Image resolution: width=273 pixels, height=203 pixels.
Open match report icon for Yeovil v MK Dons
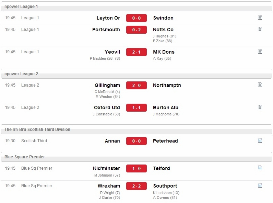[x=260, y=52]
